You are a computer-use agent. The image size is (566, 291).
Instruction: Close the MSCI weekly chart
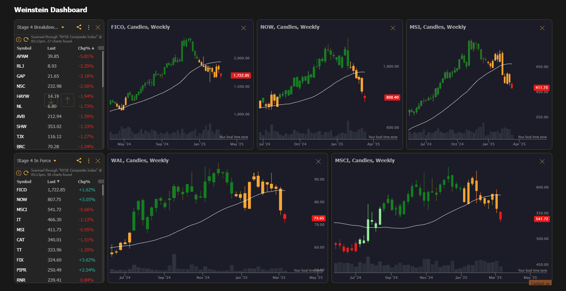click(x=542, y=162)
